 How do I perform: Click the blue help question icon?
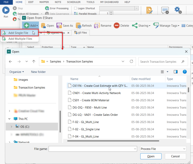coord(185,72)
